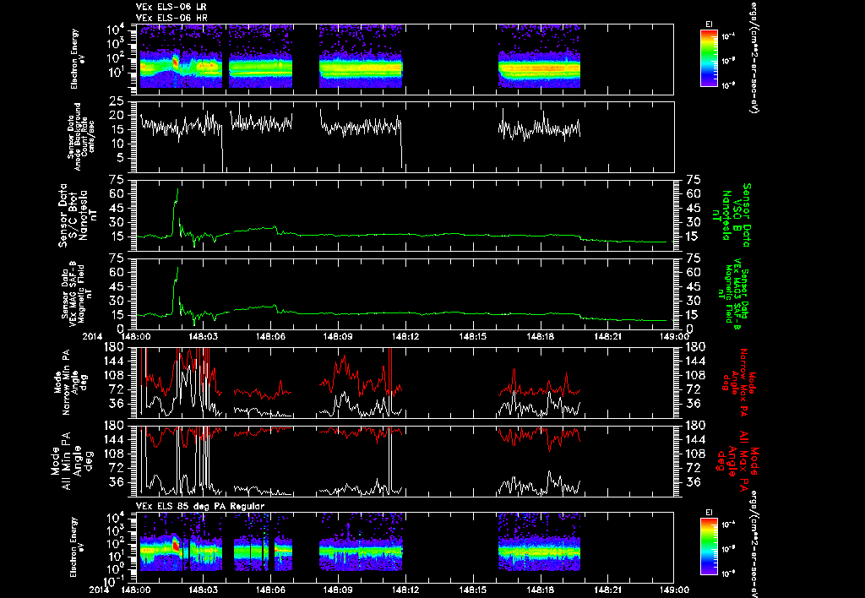Click the red 'Narrow Max PA Angle' label

737,381
